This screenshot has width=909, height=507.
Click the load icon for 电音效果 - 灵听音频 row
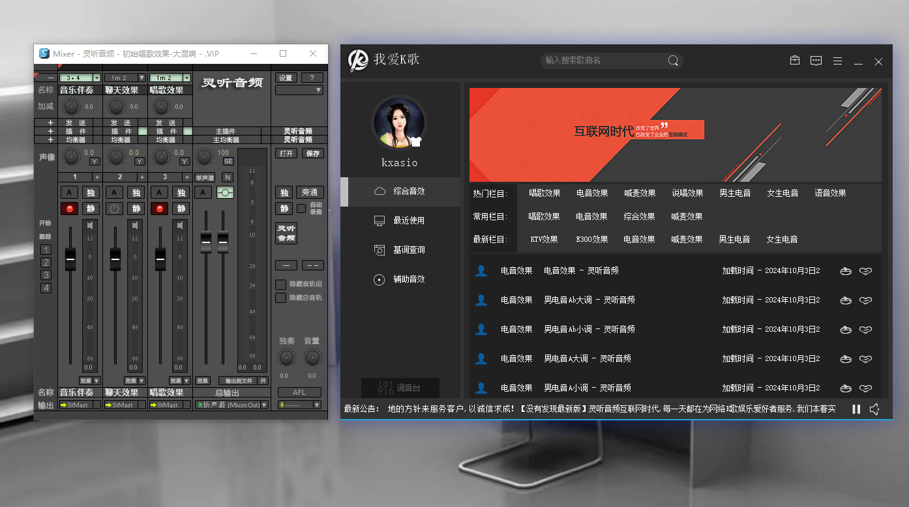tap(846, 271)
